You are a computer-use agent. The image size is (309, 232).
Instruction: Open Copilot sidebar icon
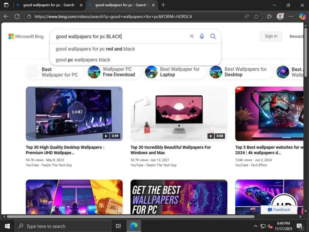pyautogui.click(x=302, y=16)
